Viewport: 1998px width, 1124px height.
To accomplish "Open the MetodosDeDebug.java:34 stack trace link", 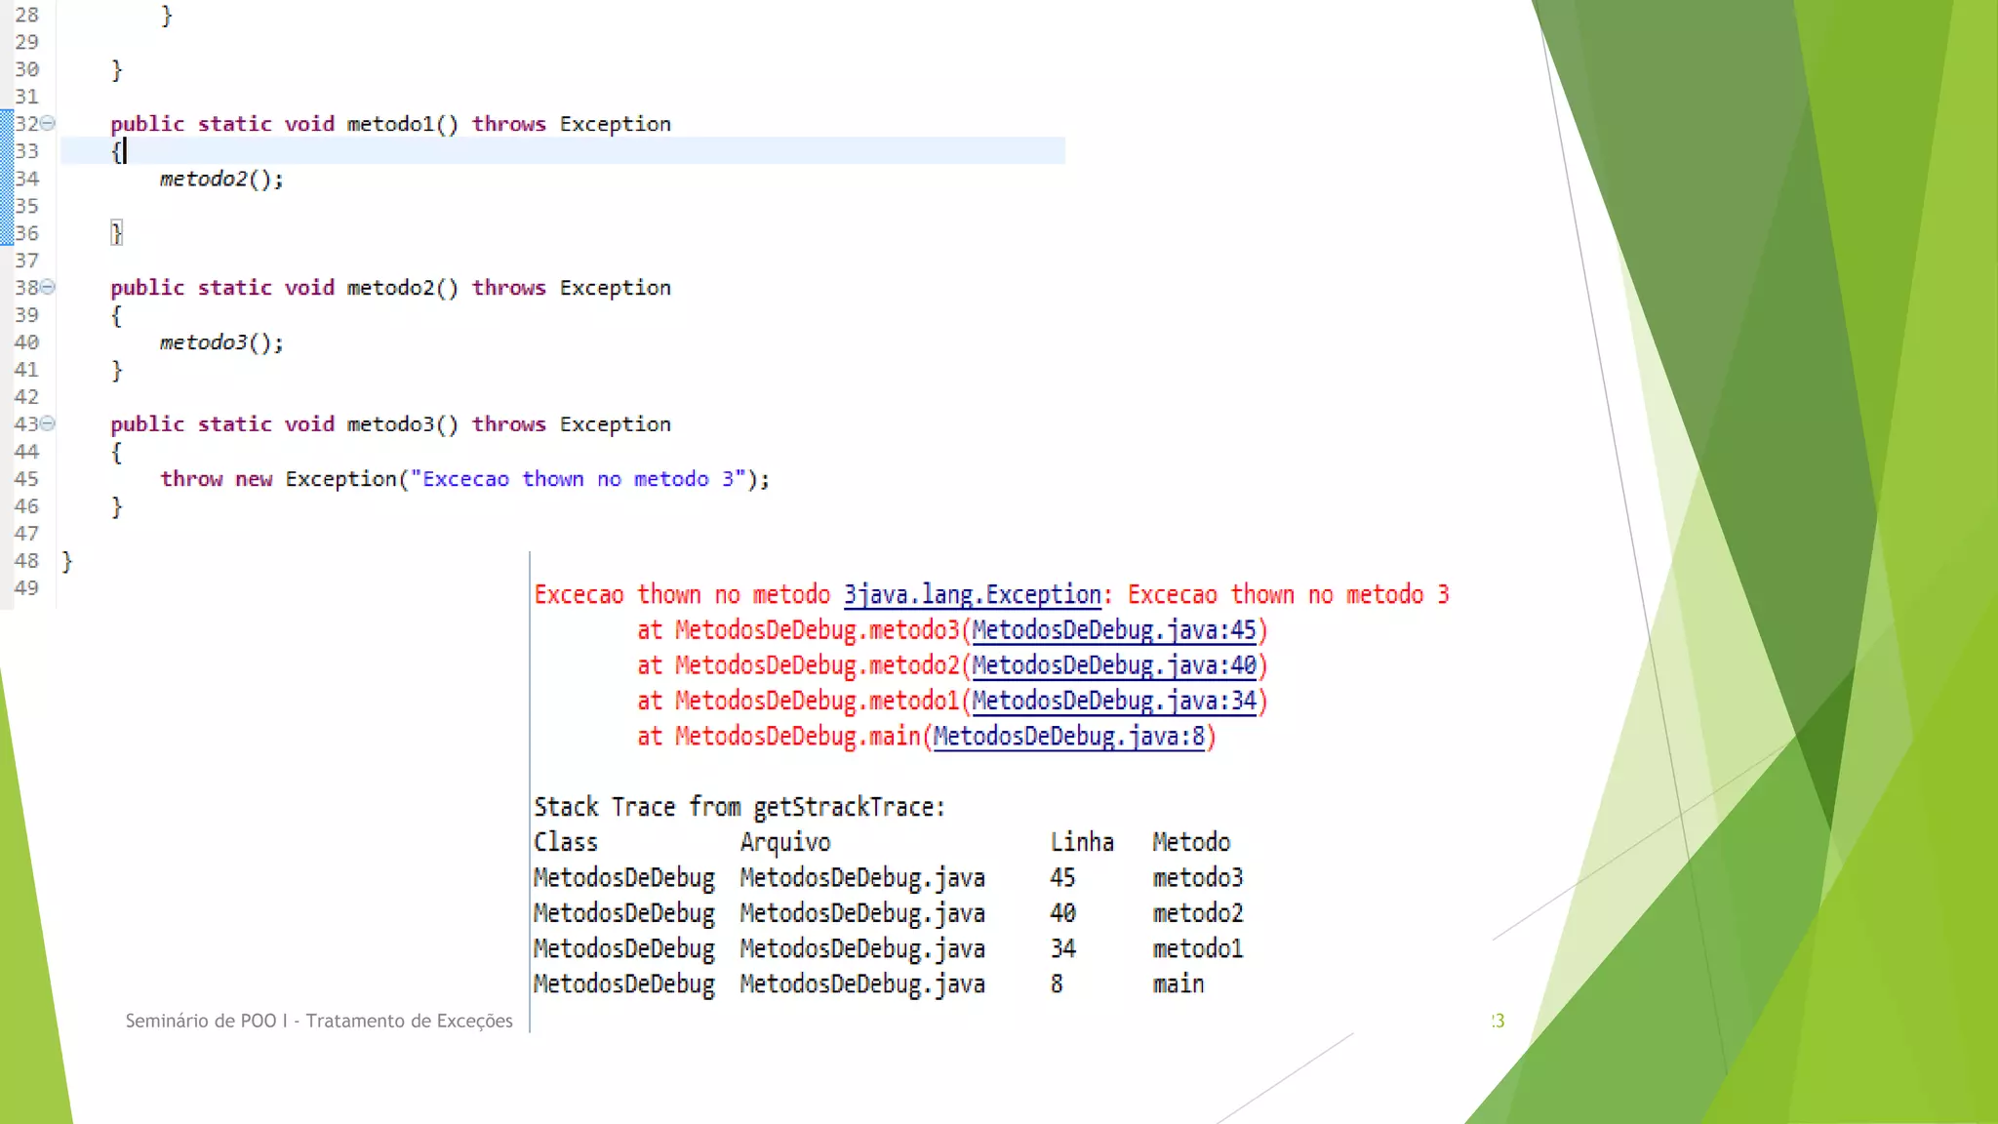I will [1113, 701].
